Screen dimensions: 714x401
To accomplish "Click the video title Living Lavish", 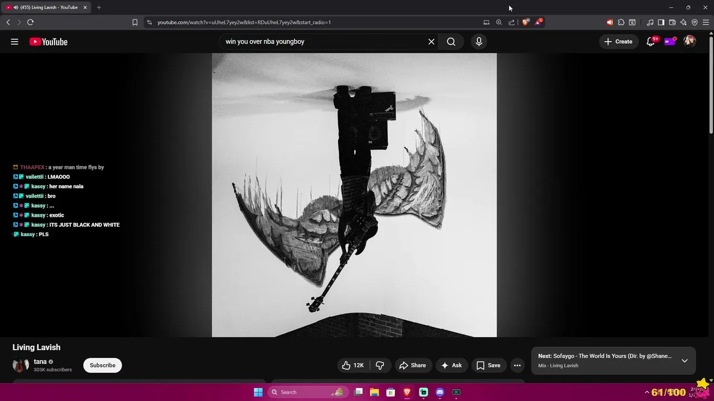I will (x=36, y=348).
